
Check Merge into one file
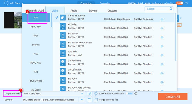(96, 100)
